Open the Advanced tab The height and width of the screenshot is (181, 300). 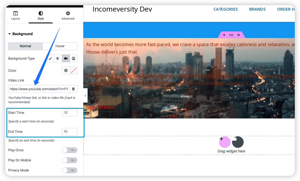pyautogui.click(x=68, y=15)
